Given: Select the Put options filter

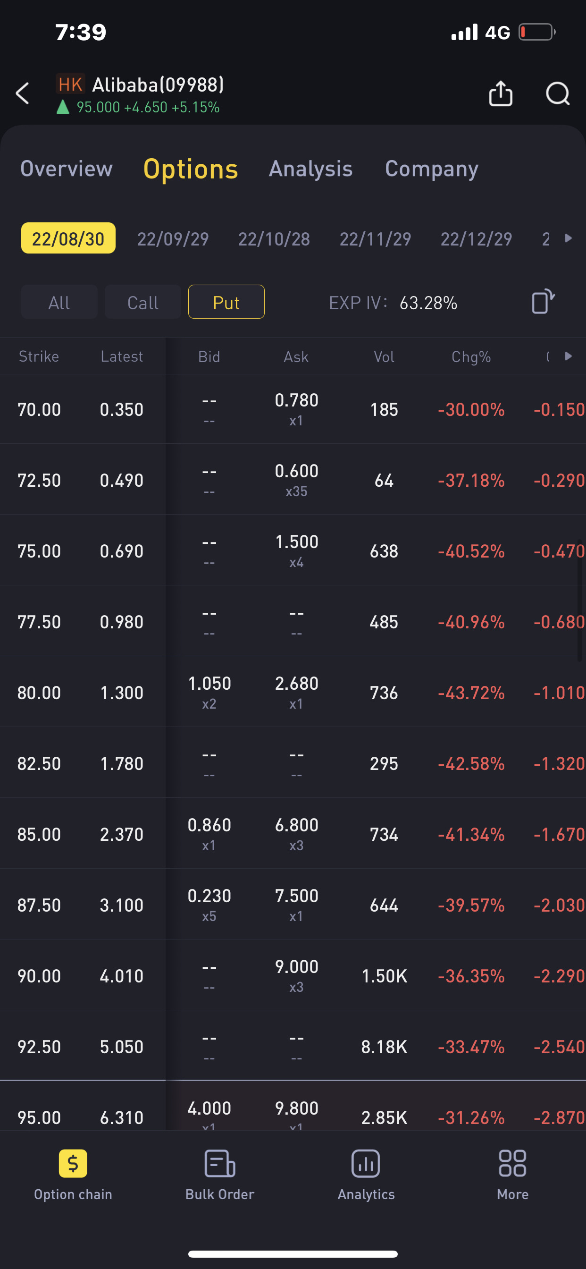Looking at the screenshot, I should pyautogui.click(x=226, y=302).
